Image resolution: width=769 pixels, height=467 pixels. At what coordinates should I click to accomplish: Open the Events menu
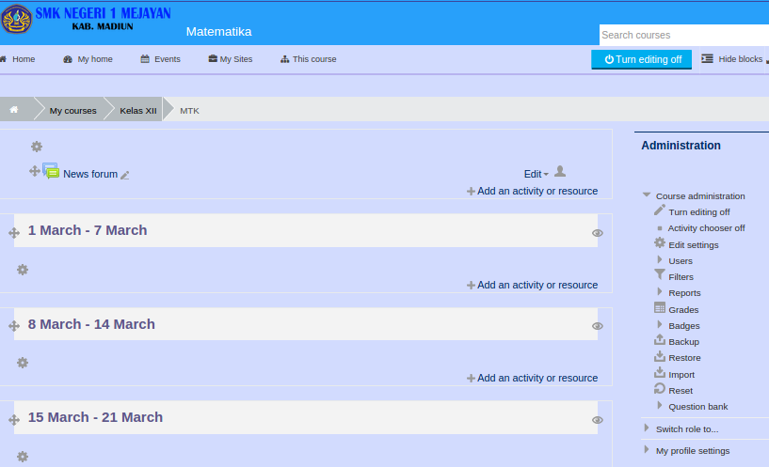click(x=160, y=59)
